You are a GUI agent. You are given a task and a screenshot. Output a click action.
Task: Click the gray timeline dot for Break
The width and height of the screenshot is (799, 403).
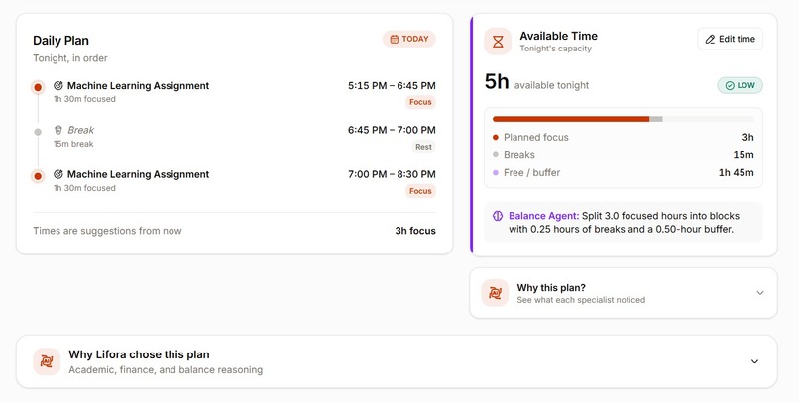tap(38, 132)
